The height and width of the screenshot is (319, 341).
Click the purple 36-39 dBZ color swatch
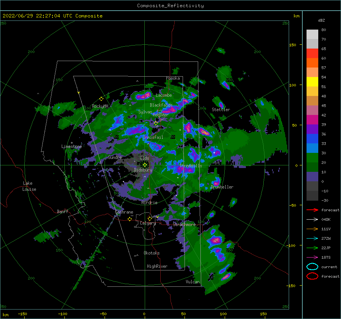tap(312, 129)
